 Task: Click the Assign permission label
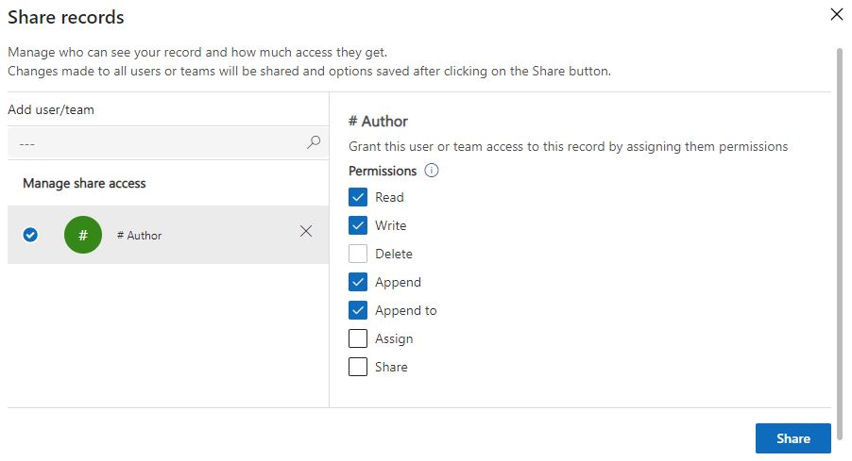point(394,338)
